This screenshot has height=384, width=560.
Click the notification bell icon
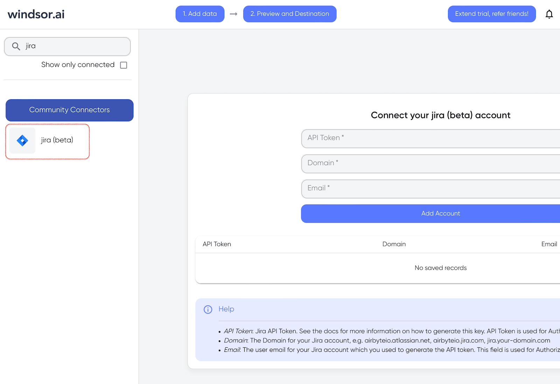549,14
